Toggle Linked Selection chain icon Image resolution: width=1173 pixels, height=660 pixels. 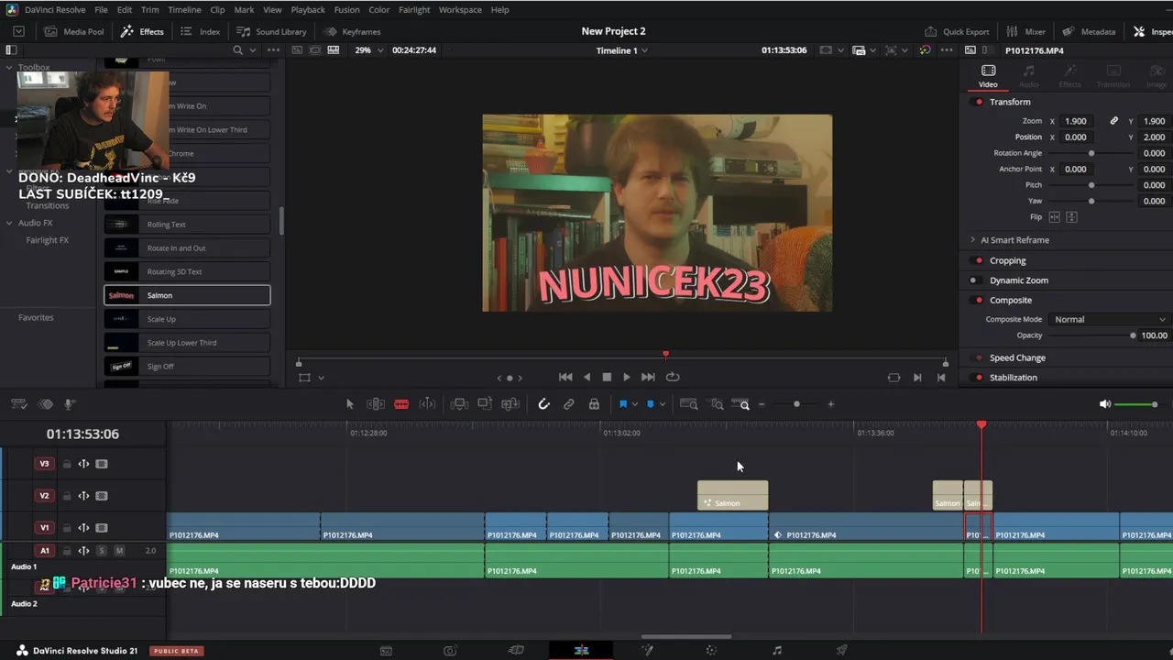[569, 404]
